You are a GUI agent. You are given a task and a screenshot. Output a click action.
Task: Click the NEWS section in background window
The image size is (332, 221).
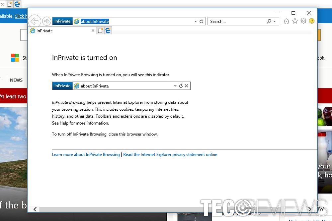click(16, 80)
